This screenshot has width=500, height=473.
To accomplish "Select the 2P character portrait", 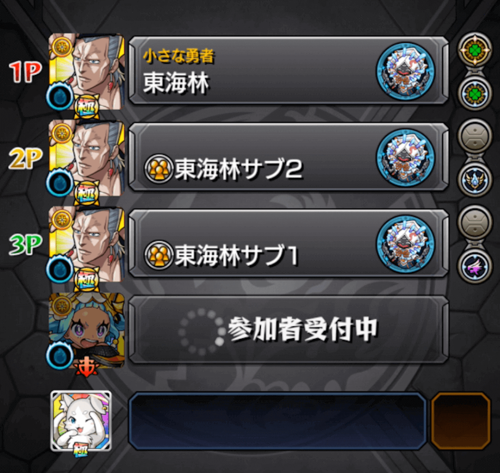I will pyautogui.click(x=87, y=159).
